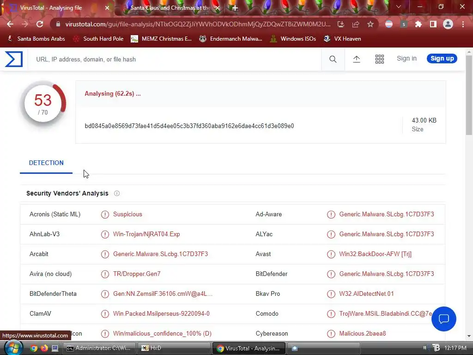Image resolution: width=473 pixels, height=355 pixels.
Task: Click the page vertical scrollbar thumb
Action: point(469,95)
